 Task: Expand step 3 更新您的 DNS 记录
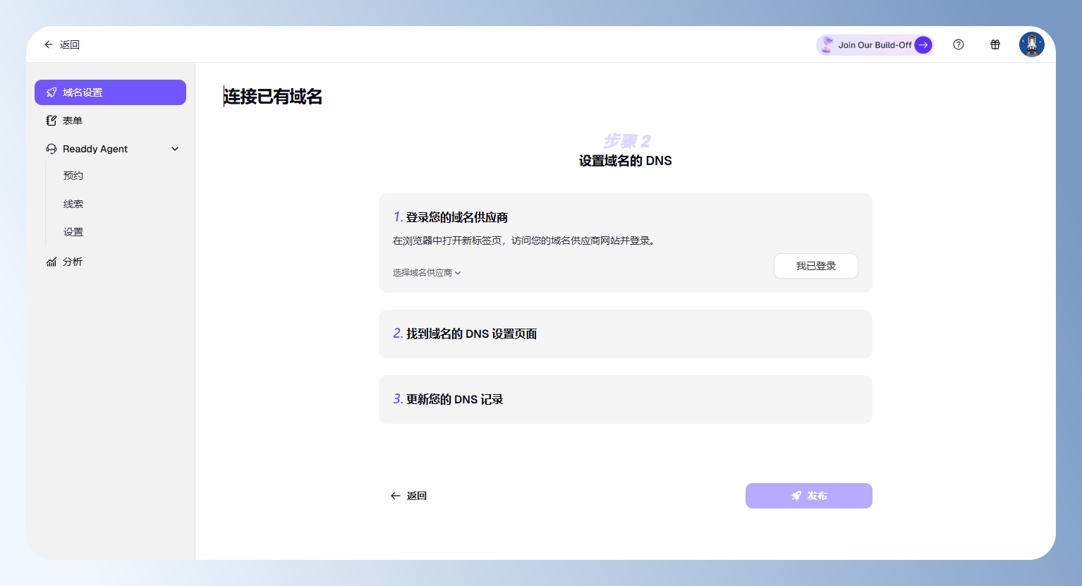click(625, 399)
